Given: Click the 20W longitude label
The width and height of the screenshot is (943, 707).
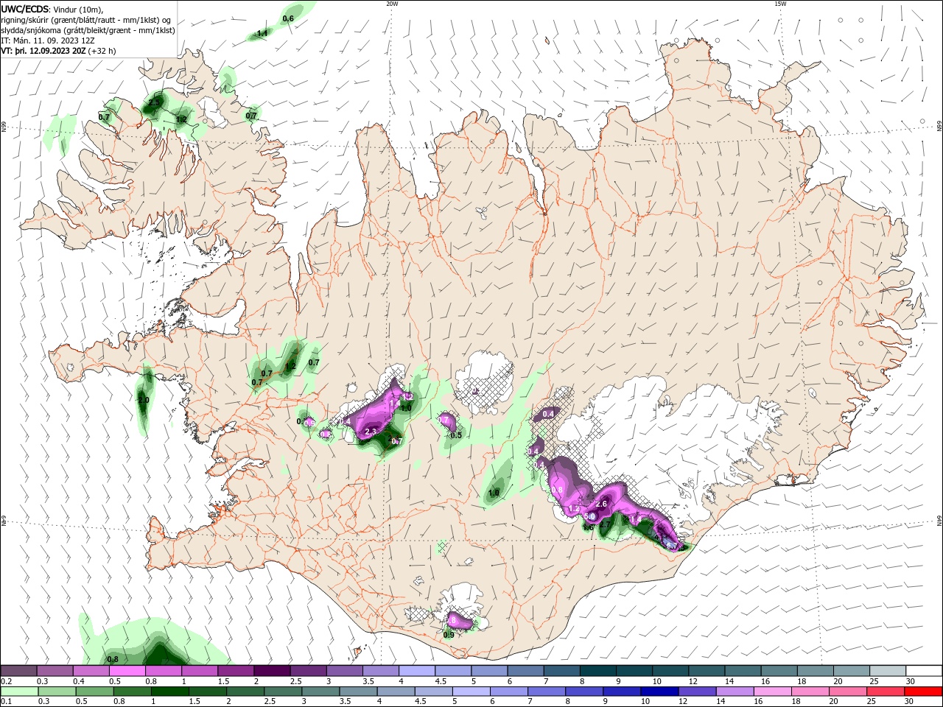Looking at the screenshot, I should pyautogui.click(x=392, y=4).
